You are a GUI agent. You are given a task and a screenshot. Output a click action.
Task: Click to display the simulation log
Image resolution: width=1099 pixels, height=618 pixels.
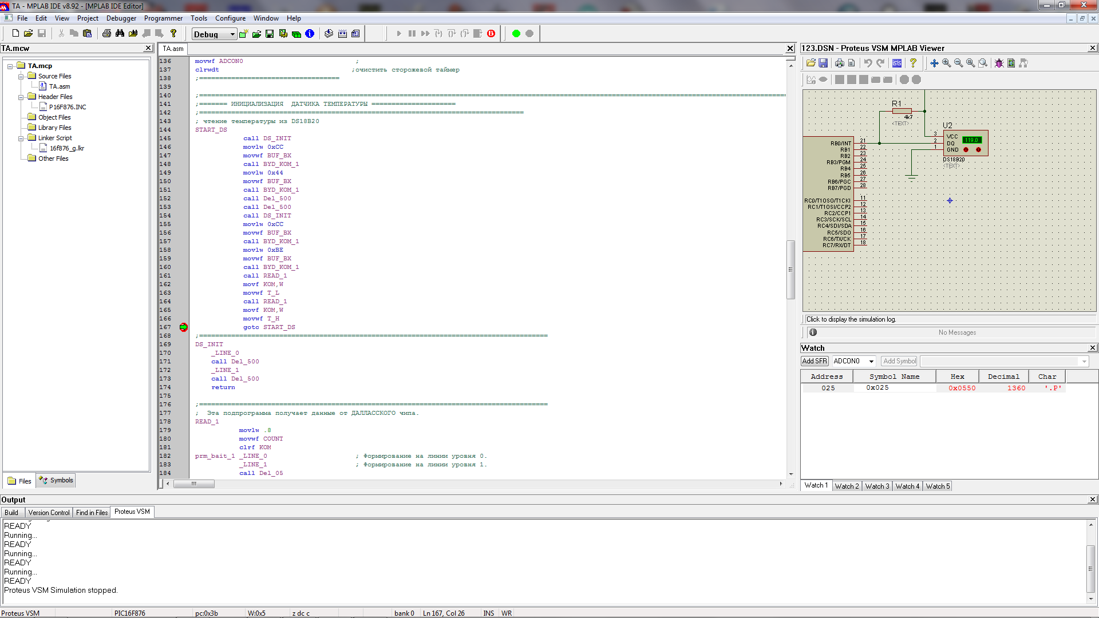(x=851, y=320)
